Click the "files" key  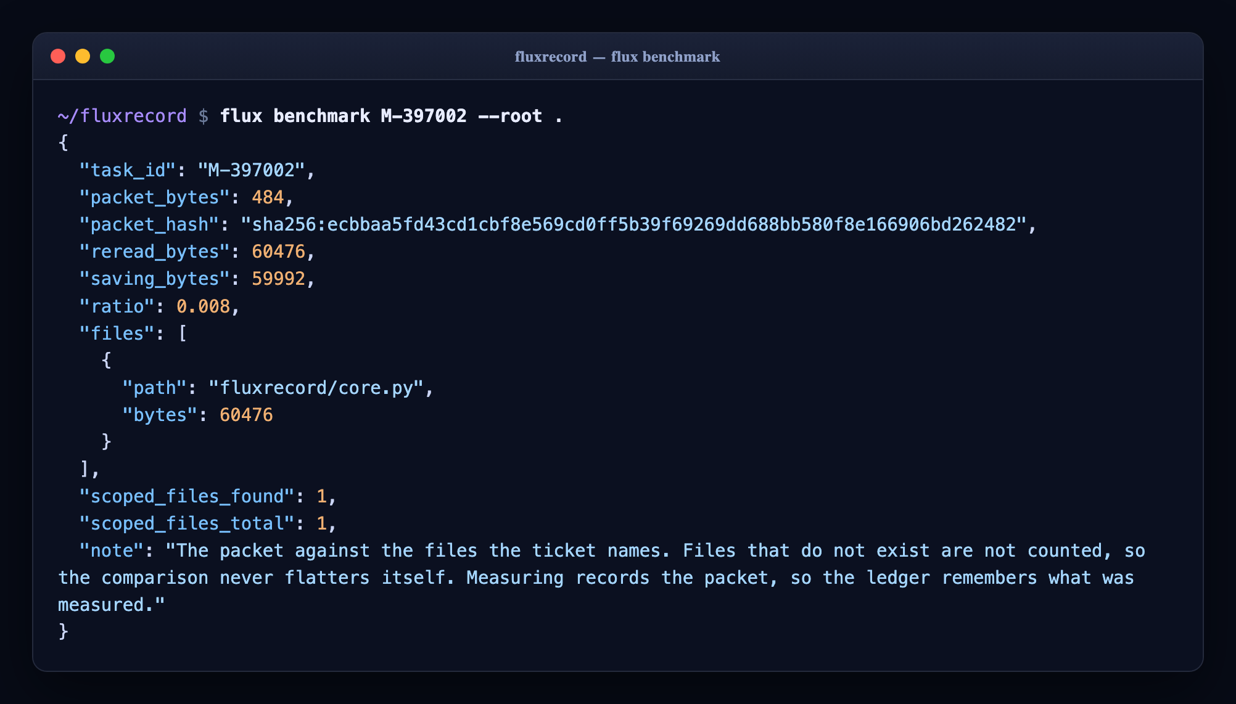coord(117,334)
